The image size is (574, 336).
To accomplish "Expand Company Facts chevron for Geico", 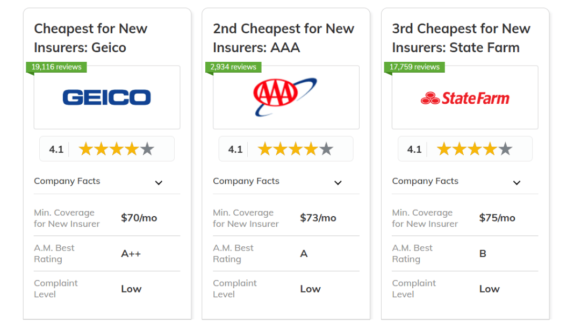I will click(x=159, y=183).
